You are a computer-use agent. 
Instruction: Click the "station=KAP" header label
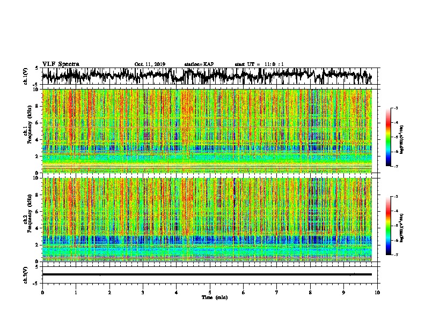click(199, 64)
